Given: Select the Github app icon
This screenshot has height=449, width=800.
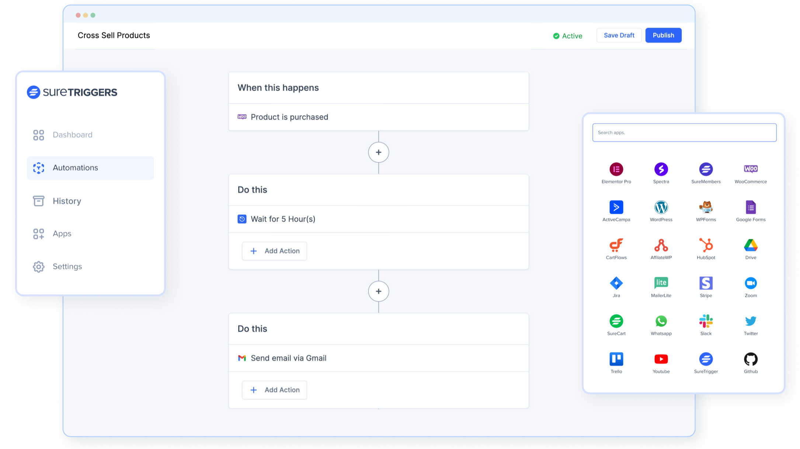Looking at the screenshot, I should tap(750, 359).
